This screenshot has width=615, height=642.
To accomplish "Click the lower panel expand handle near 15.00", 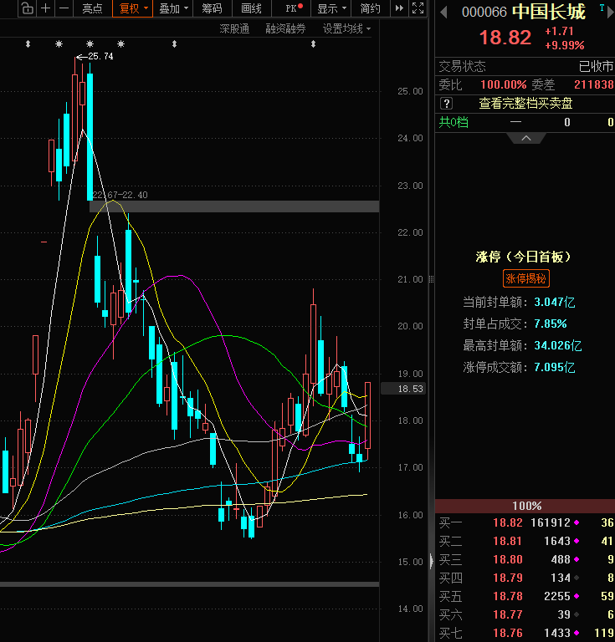I will (431, 561).
